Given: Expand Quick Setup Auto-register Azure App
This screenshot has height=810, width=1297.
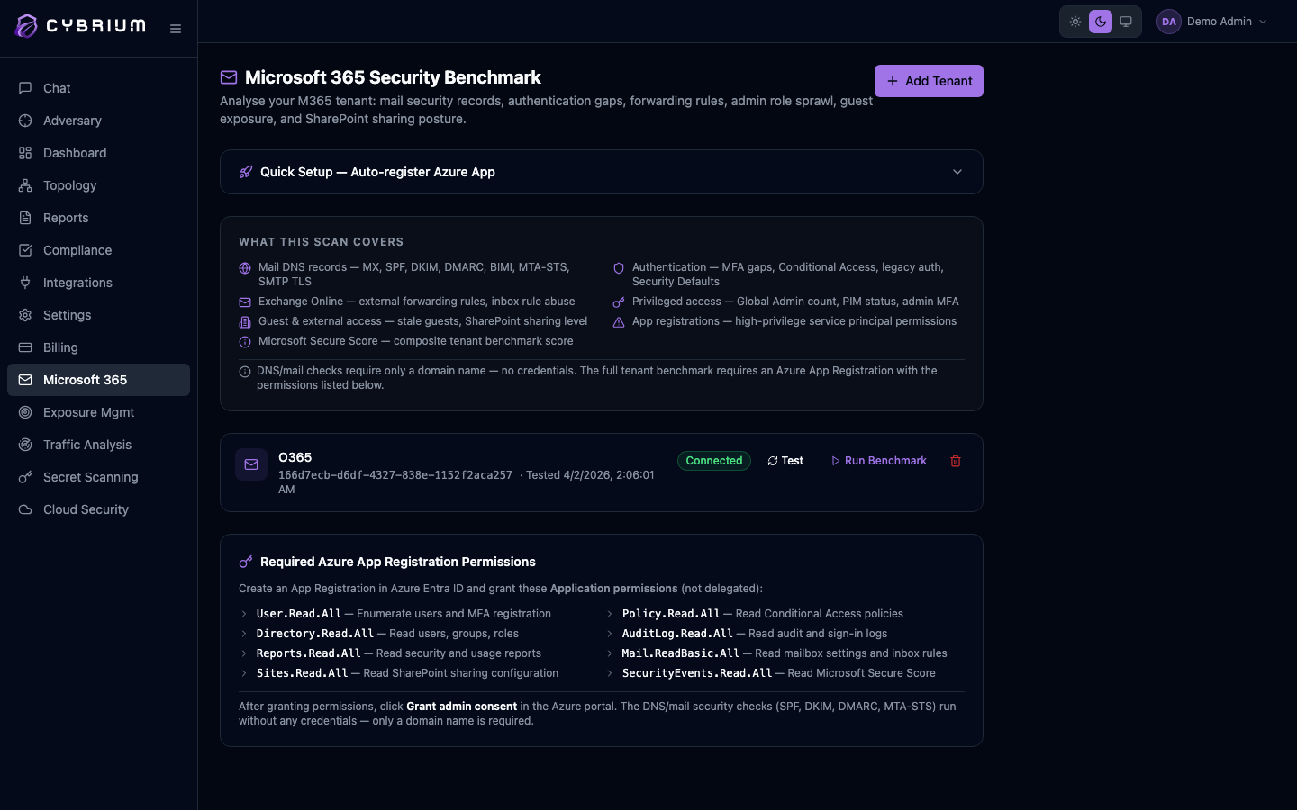Looking at the screenshot, I should click(602, 172).
